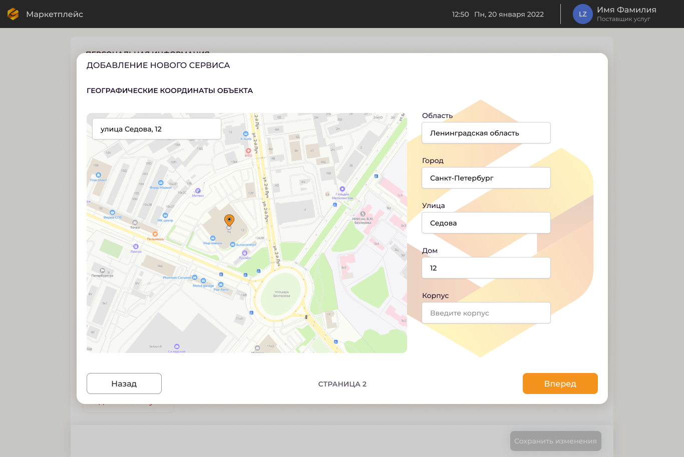Image resolution: width=684 pixels, height=457 pixels.
Task: Click the orange Пельмешъ restaurant marker
Action: (155, 234)
